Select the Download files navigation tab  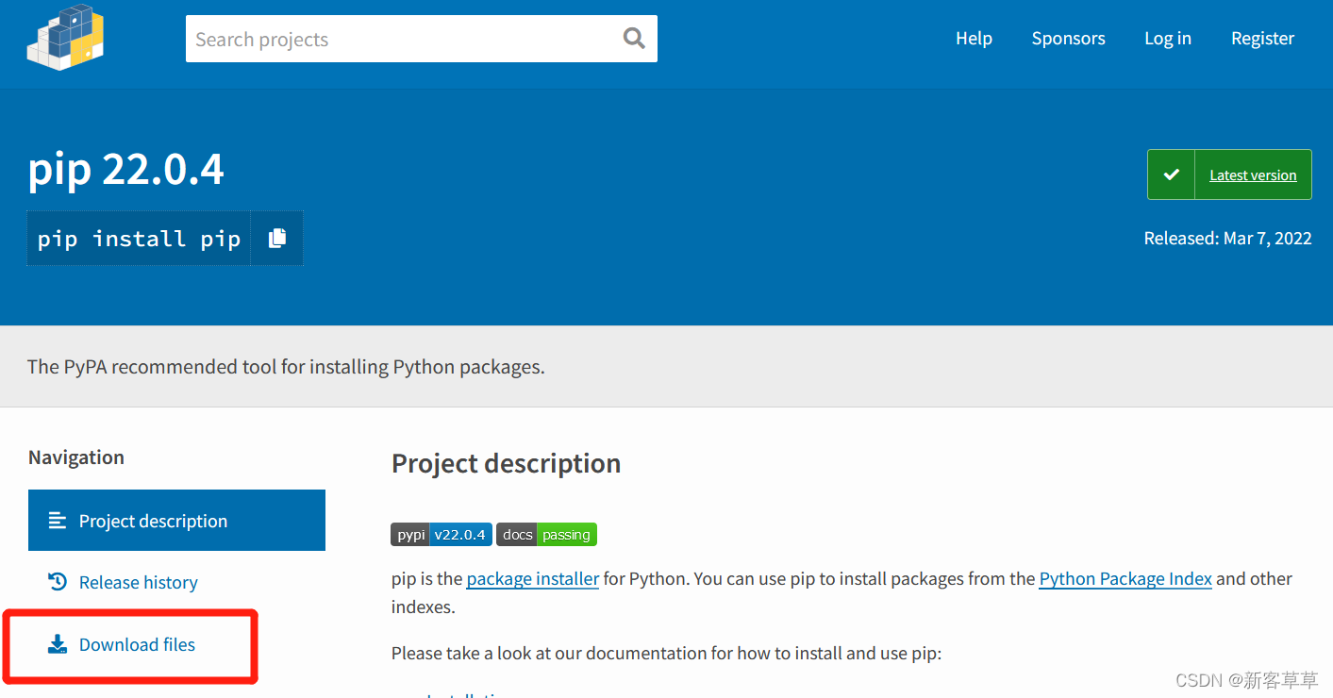click(176, 644)
